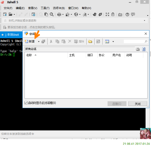Expand the 新建 dropdown arrow
The image size is (151, 147).
click(x=39, y=42)
